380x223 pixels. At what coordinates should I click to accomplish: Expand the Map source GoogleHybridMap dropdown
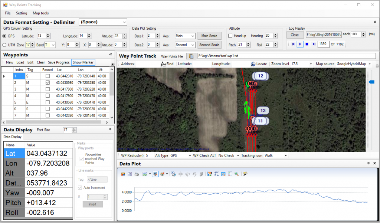pyautogui.click(x=370, y=64)
